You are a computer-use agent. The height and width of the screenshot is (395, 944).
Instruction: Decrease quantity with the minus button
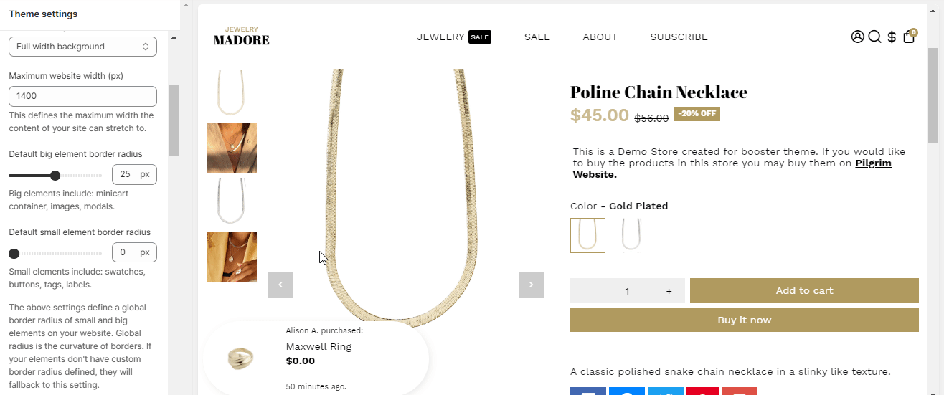[586, 291]
